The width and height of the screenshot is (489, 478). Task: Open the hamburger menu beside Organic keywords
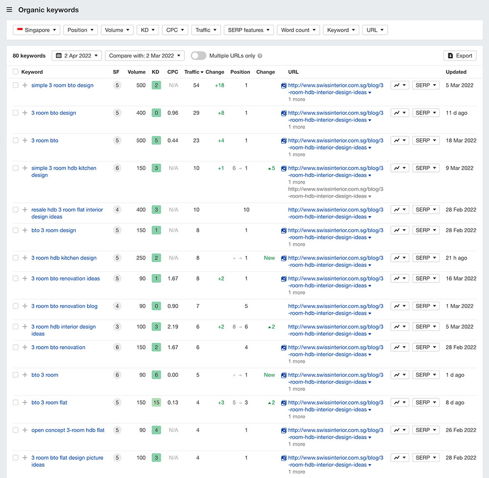tap(9, 10)
